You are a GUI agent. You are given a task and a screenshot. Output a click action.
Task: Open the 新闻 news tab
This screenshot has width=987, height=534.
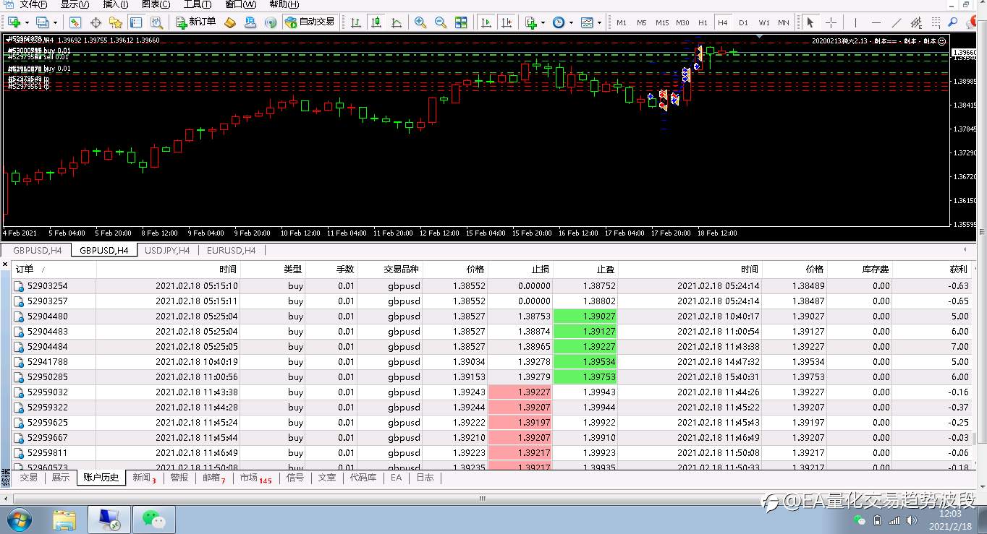(144, 478)
